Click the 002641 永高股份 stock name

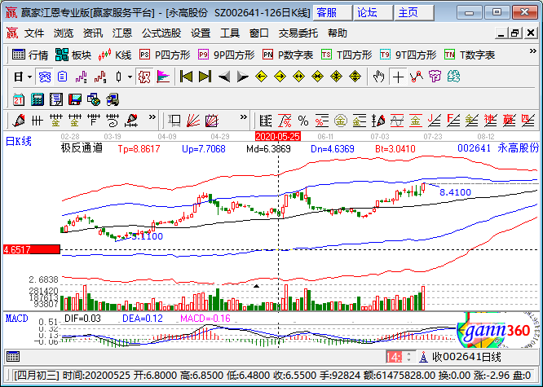point(498,148)
